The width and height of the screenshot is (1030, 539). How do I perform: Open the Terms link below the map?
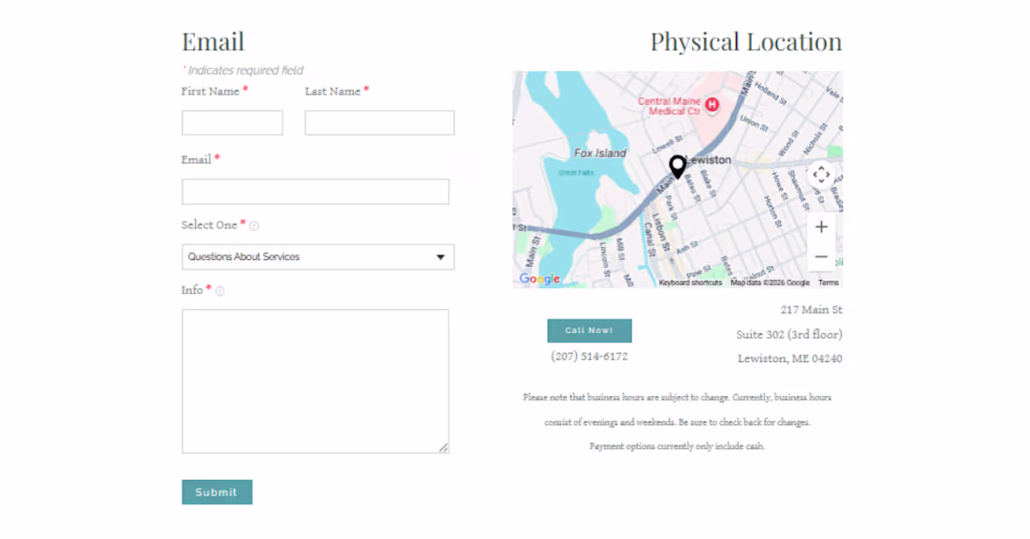[830, 281]
